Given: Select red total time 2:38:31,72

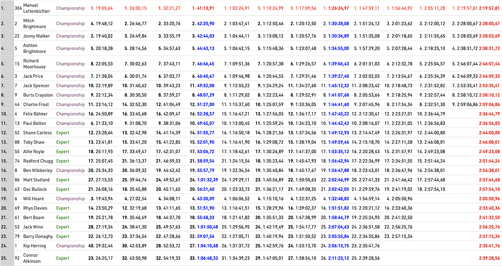Looking at the screenshot, I should (x=489, y=49).
